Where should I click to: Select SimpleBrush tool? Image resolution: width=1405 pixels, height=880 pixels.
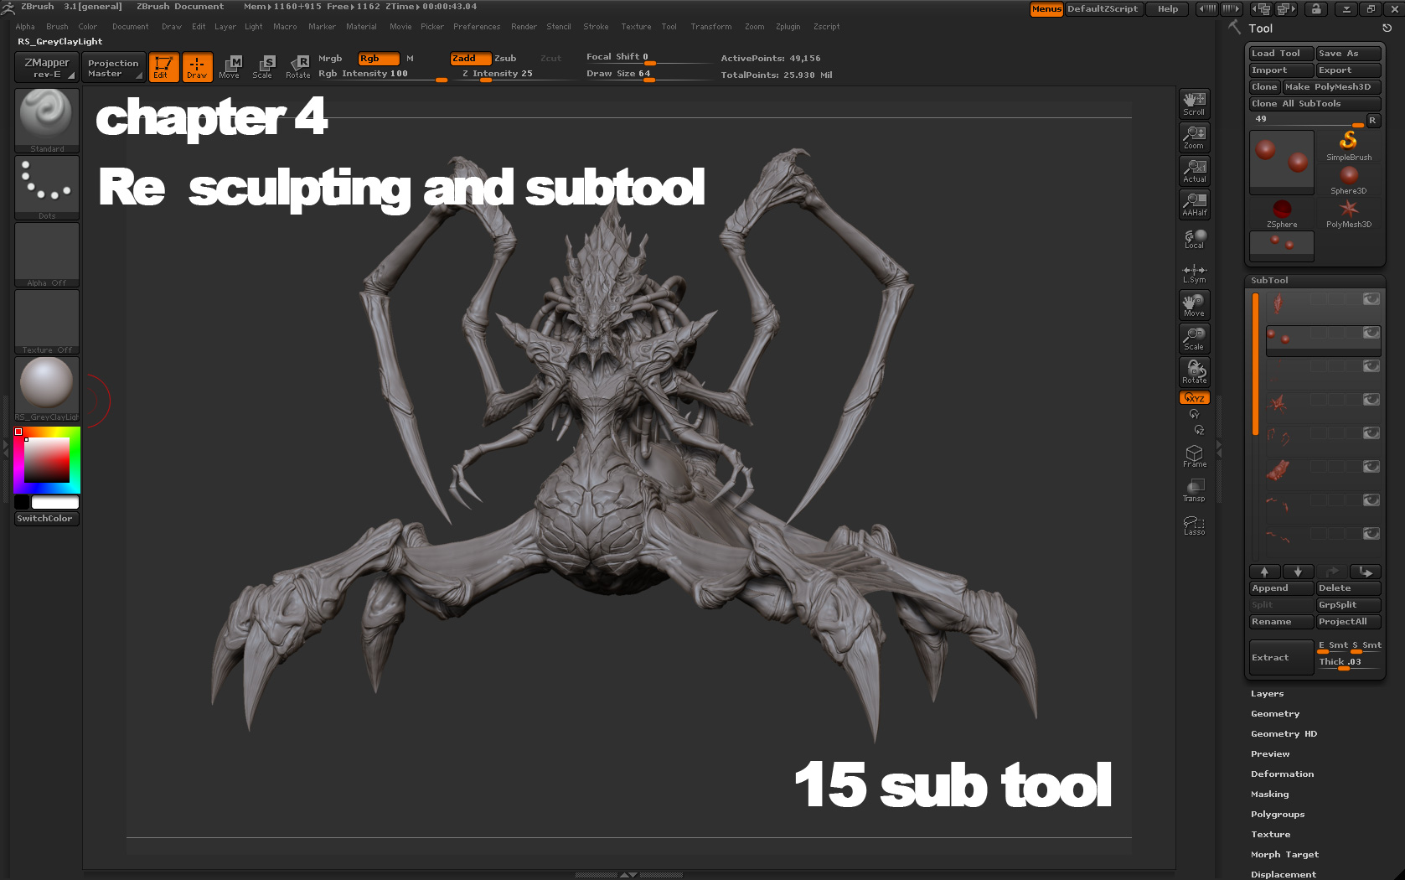1348,145
